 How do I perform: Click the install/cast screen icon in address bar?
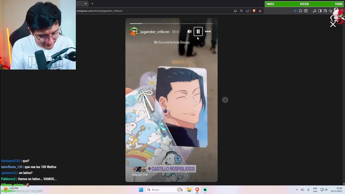235,11
